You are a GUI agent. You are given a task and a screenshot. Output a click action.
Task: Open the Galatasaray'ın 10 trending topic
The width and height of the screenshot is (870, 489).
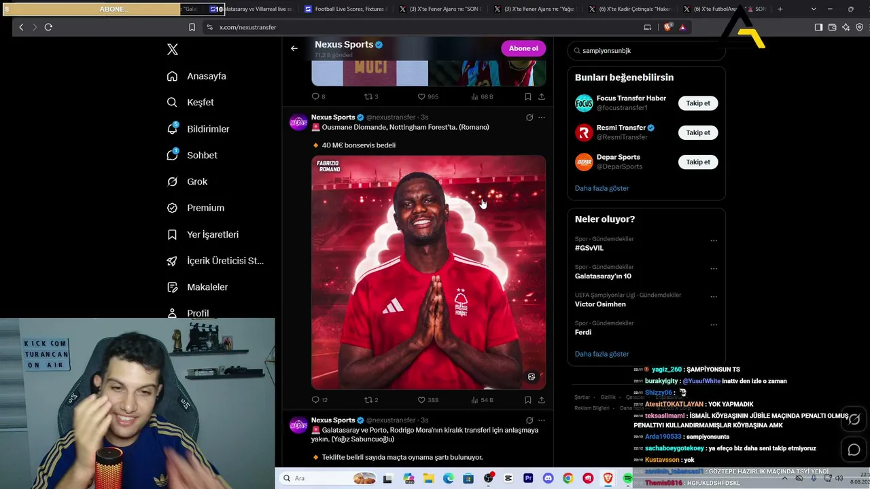(x=603, y=276)
